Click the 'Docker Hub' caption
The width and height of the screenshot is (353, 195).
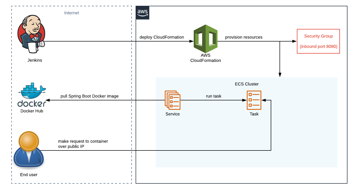(32, 111)
